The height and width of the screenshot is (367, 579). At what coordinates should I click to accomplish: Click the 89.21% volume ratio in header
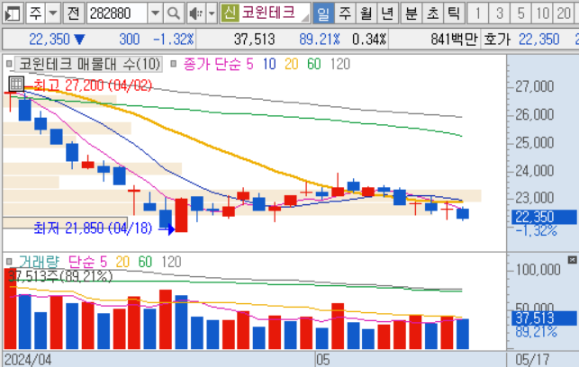coord(320,39)
